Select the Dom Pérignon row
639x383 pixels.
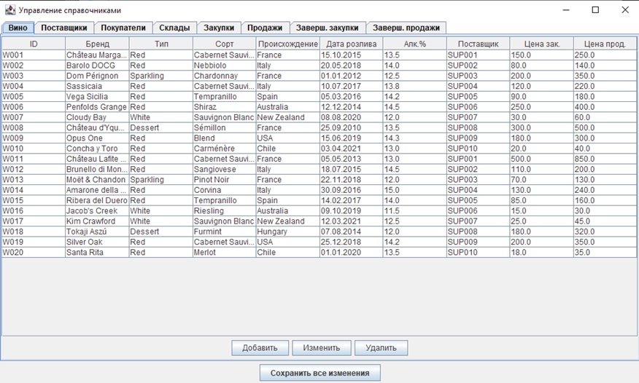pyautogui.click(x=97, y=76)
